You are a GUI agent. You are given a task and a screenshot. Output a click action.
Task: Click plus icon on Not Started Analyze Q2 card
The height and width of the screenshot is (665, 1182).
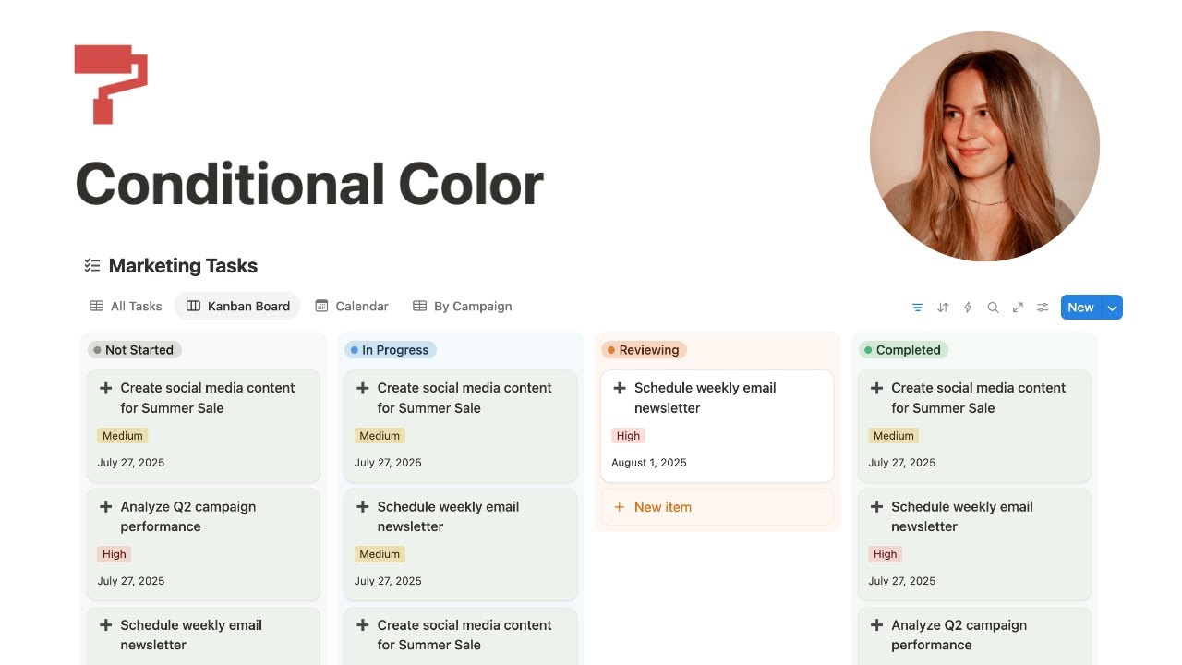105,507
